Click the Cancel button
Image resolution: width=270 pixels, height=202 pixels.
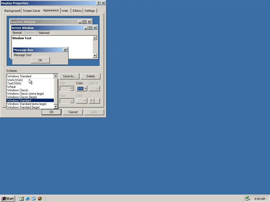73,112
